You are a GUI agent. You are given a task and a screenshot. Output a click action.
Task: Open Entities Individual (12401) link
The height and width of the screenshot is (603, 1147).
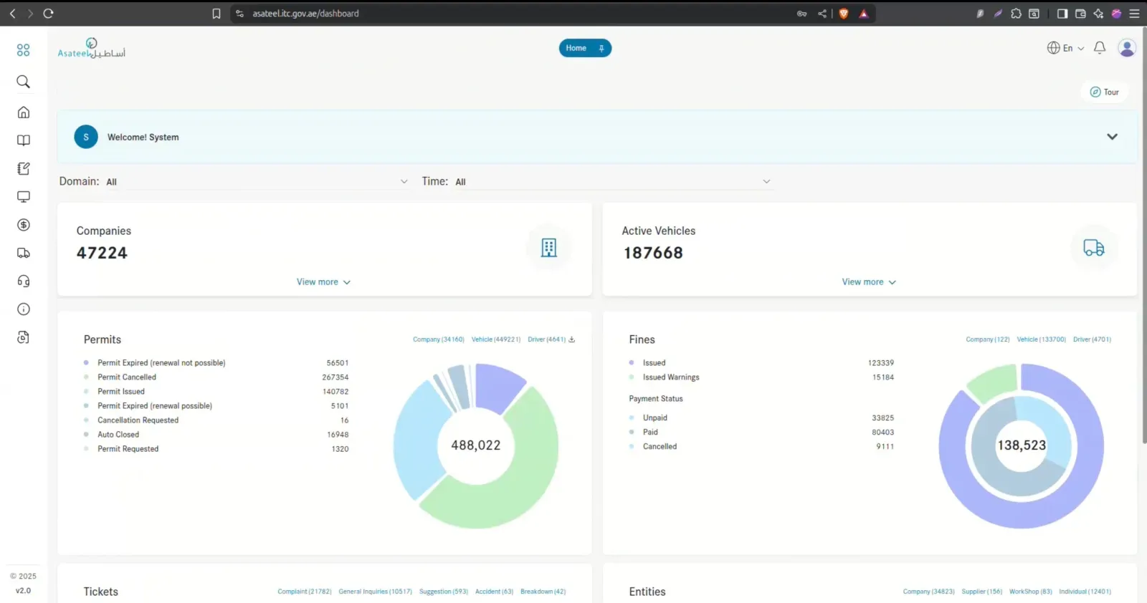click(1085, 592)
